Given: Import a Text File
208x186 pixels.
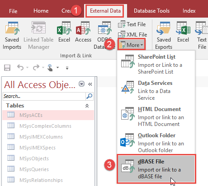Looking at the screenshot, I should point(132,24).
